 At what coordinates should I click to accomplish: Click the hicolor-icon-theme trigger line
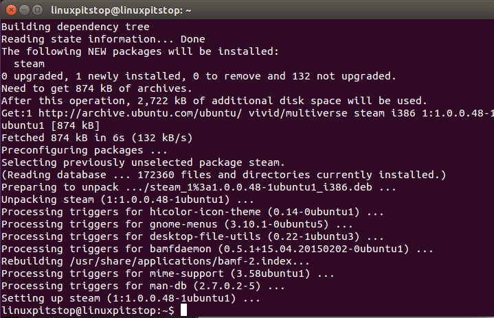(x=192, y=212)
